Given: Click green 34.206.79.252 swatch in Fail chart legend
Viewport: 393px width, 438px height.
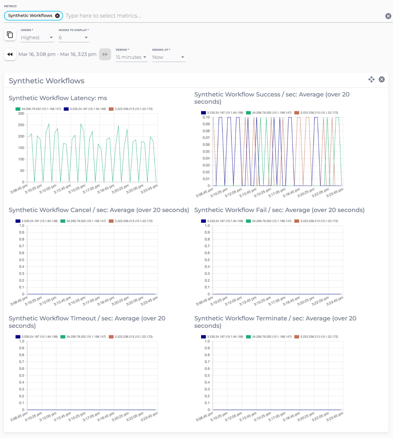Looking at the screenshot, I should click(248, 221).
